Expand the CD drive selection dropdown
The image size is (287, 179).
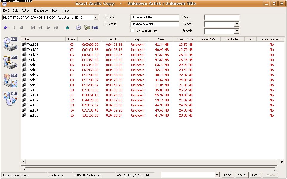point(96,18)
